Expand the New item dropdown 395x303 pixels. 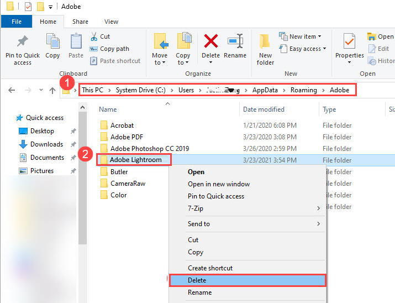[x=320, y=36]
